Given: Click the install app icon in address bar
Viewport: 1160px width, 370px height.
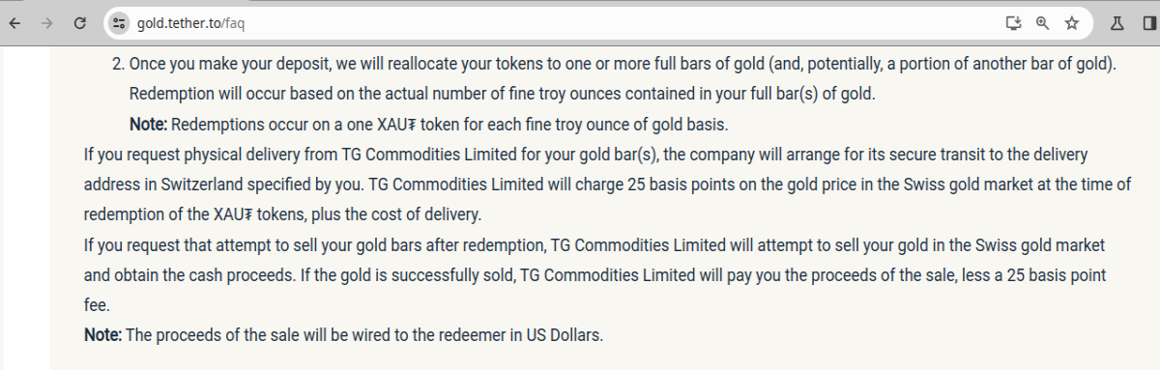Looking at the screenshot, I should 1013,23.
